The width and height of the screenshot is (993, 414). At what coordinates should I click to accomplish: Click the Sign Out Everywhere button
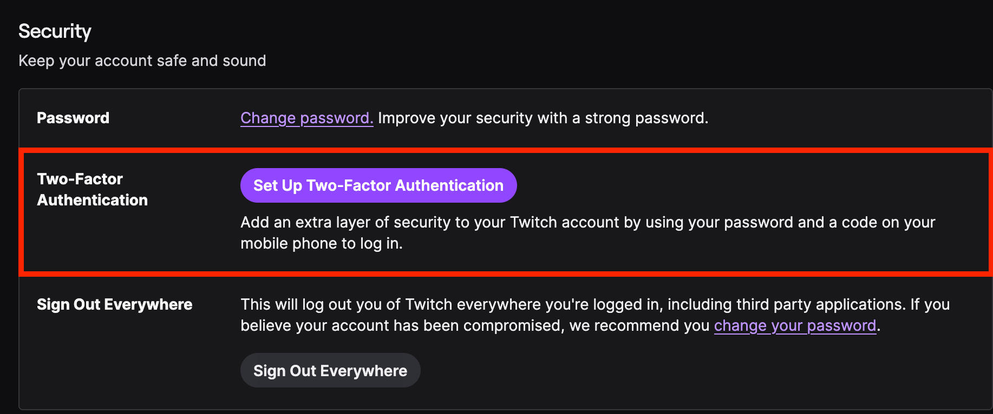pyautogui.click(x=330, y=371)
